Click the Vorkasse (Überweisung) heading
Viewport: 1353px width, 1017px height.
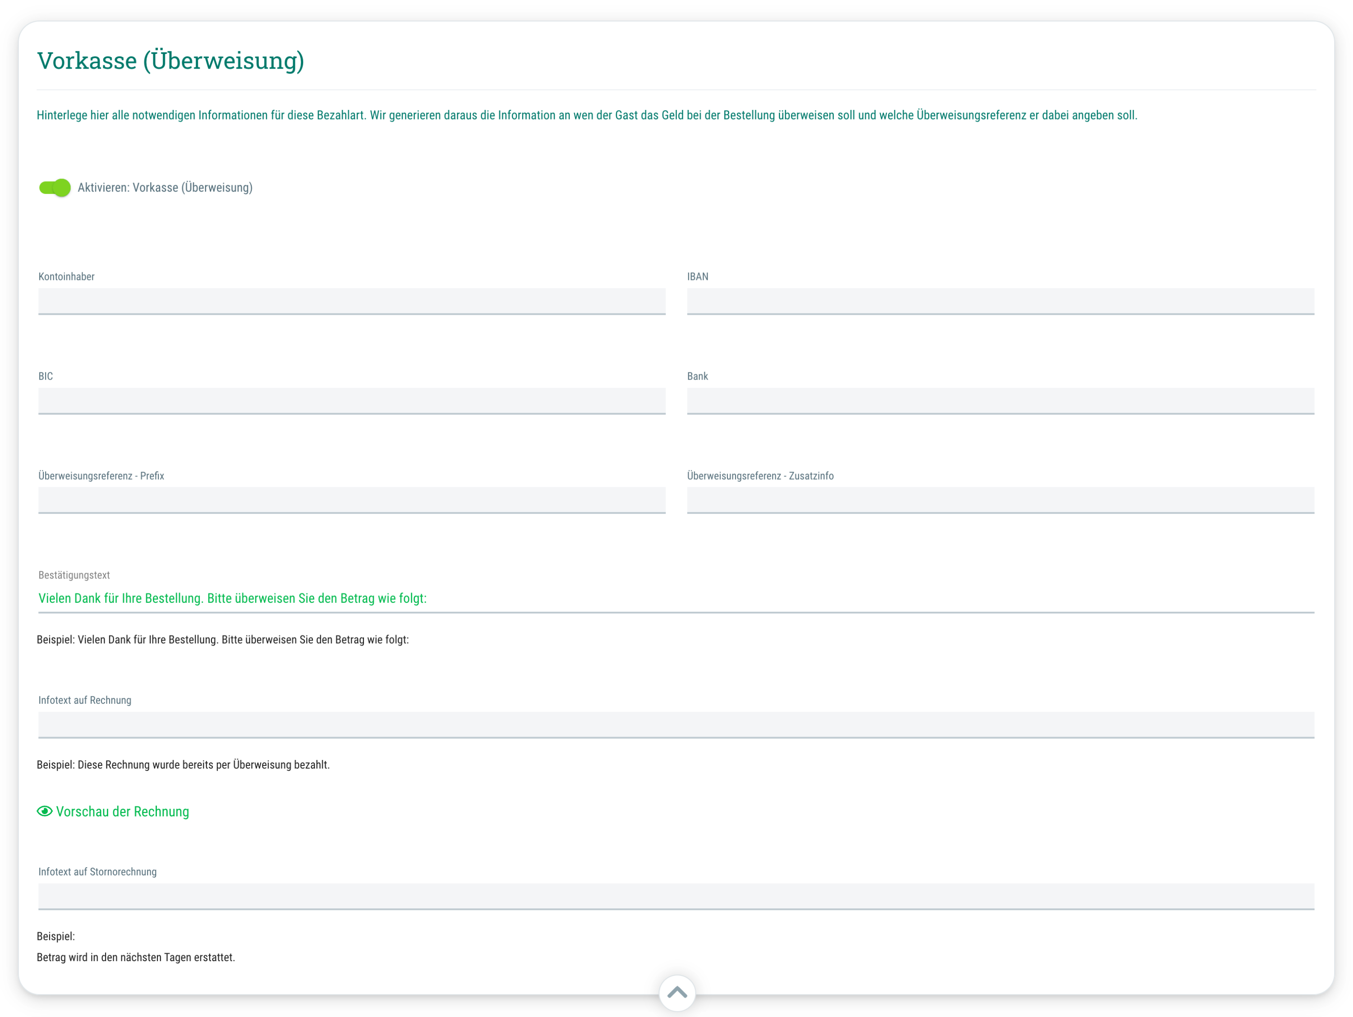pos(170,60)
